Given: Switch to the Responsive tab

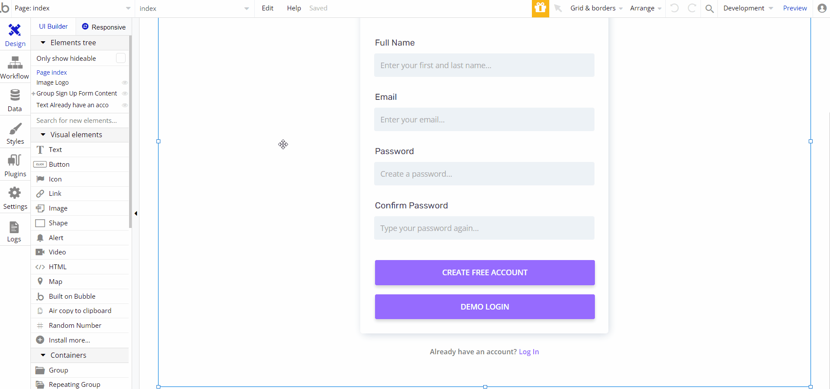Looking at the screenshot, I should point(104,27).
